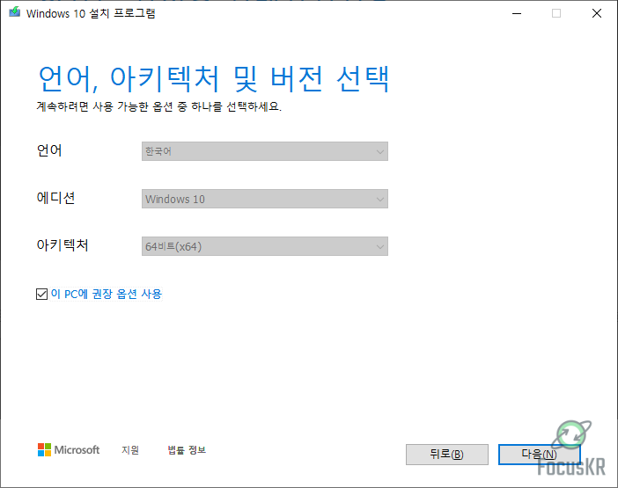Click the 아키텍처 field label
The width and height of the screenshot is (618, 488).
tap(63, 244)
